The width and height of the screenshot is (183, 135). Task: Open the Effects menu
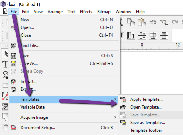tap(86, 12)
